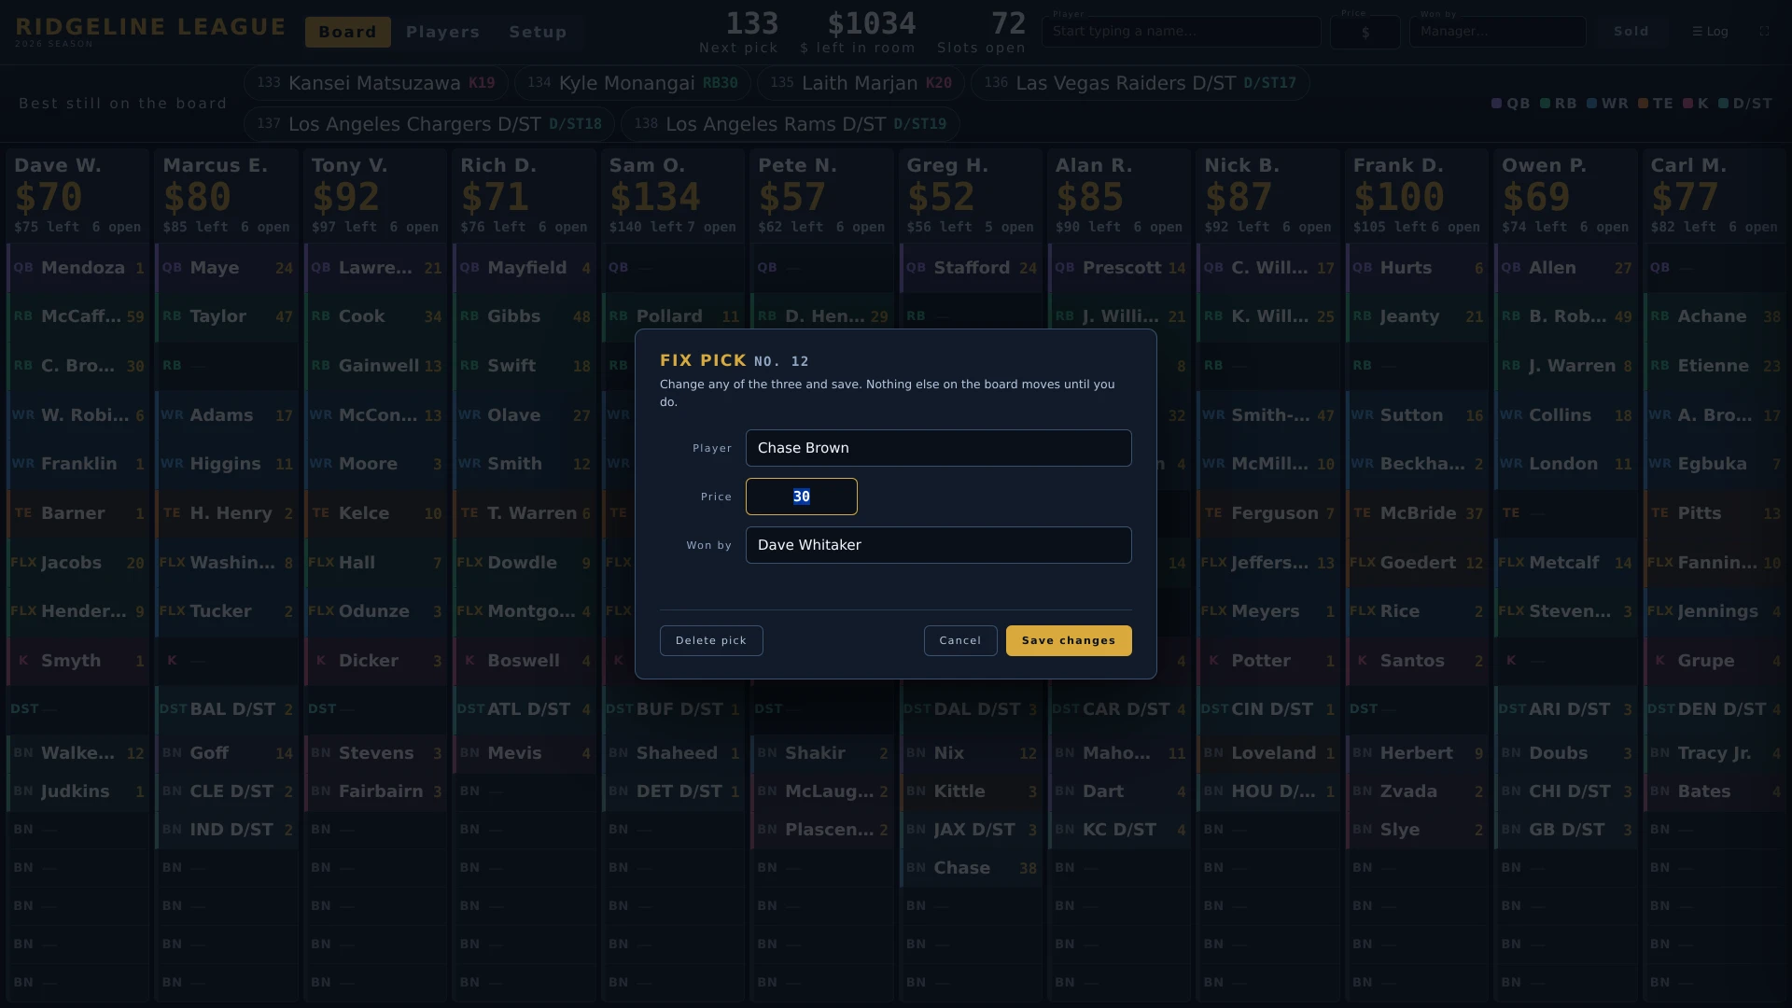
Task: Open the Setup tab
Action: coord(538,32)
